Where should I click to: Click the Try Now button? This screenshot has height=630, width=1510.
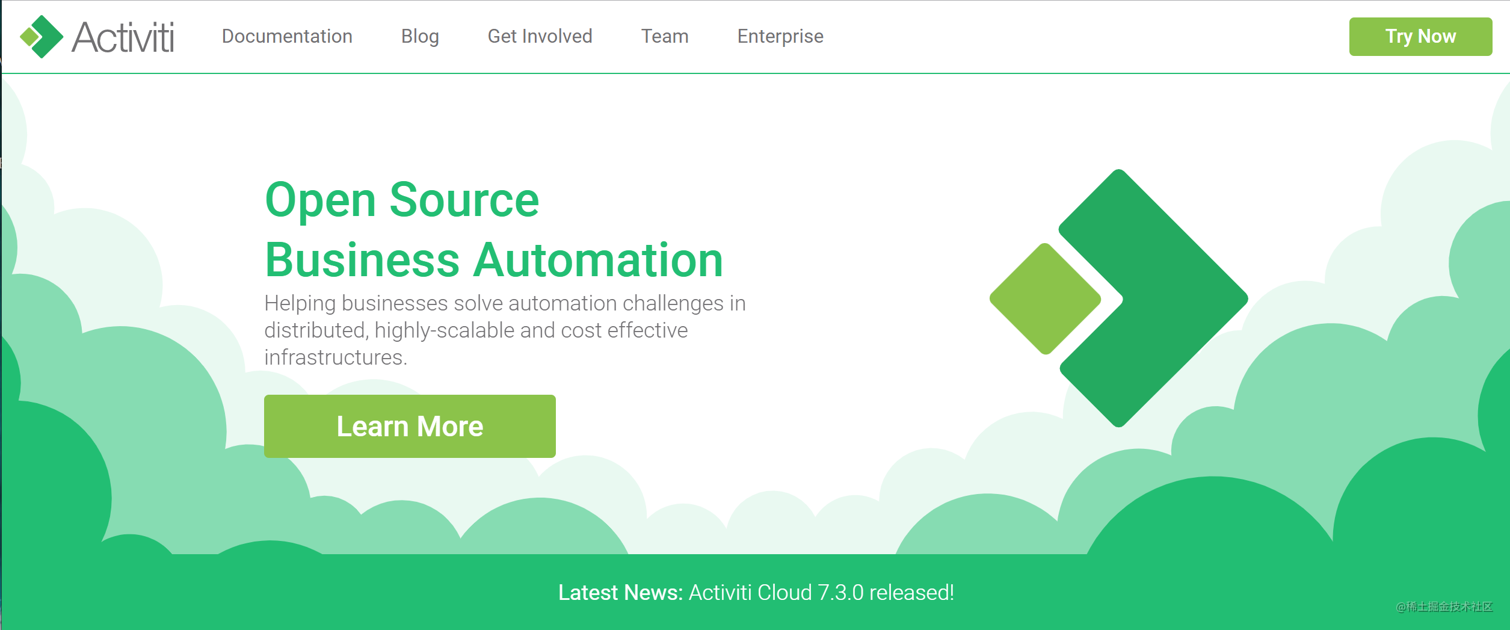(1420, 37)
